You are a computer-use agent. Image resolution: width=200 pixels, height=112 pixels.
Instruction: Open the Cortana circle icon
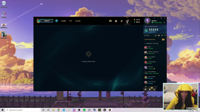point(43,110)
